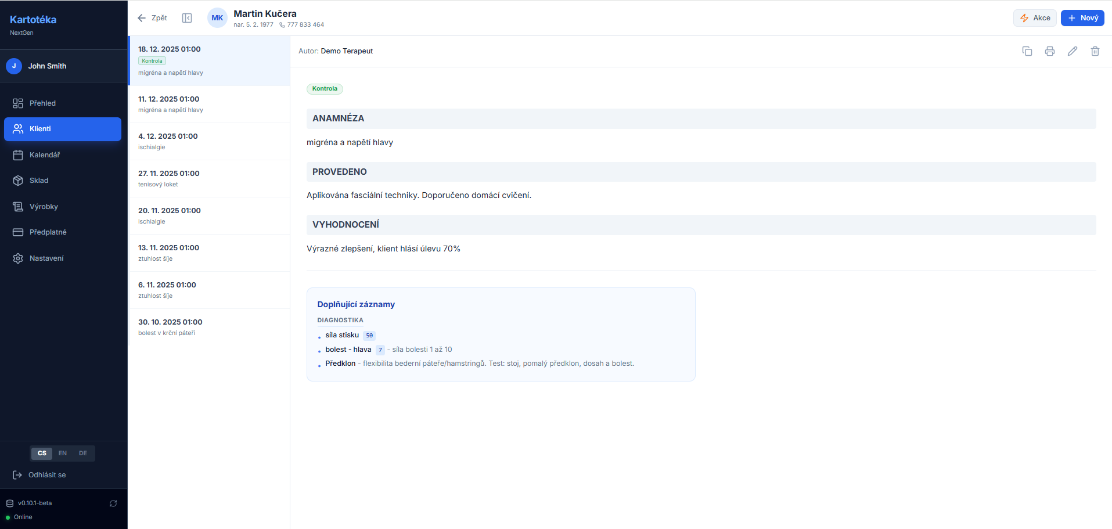The height and width of the screenshot is (529, 1112).
Task: Click the Doplňující záznamy heading
Action: [356, 304]
